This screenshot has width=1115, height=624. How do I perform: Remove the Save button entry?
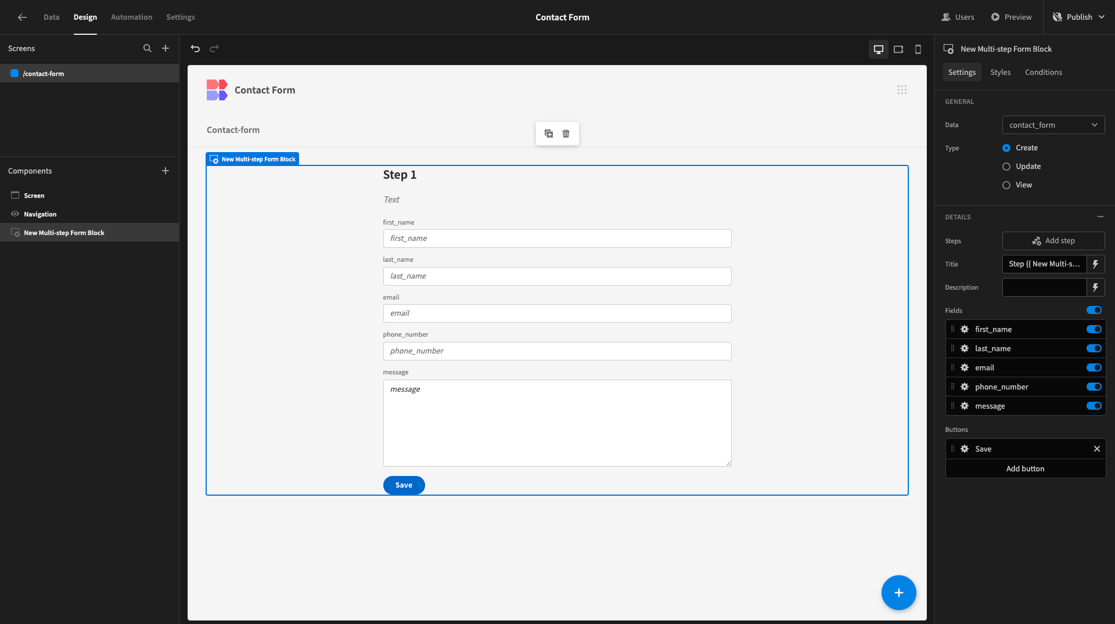coord(1097,449)
